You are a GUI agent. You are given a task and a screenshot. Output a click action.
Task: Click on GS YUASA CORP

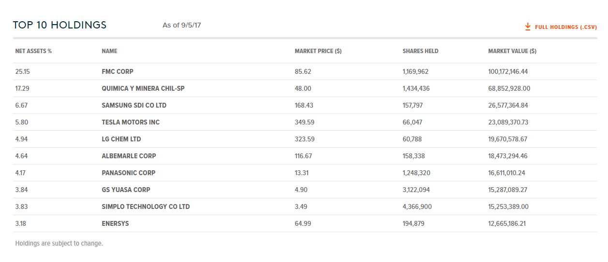coord(126,190)
